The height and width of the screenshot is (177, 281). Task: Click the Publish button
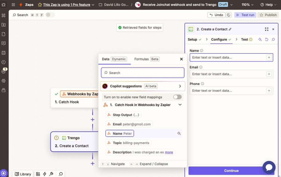268,15
